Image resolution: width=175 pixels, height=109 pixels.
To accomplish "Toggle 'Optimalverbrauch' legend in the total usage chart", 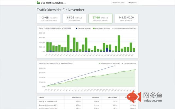I will click(129, 63).
